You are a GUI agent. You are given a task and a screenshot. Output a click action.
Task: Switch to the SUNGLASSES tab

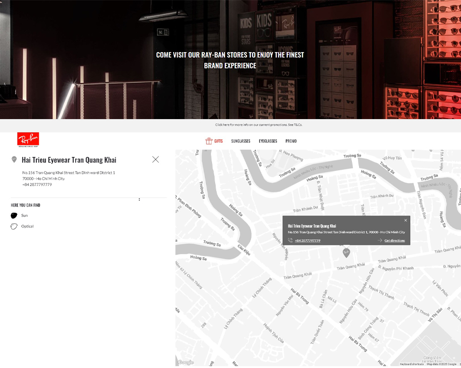(241, 141)
